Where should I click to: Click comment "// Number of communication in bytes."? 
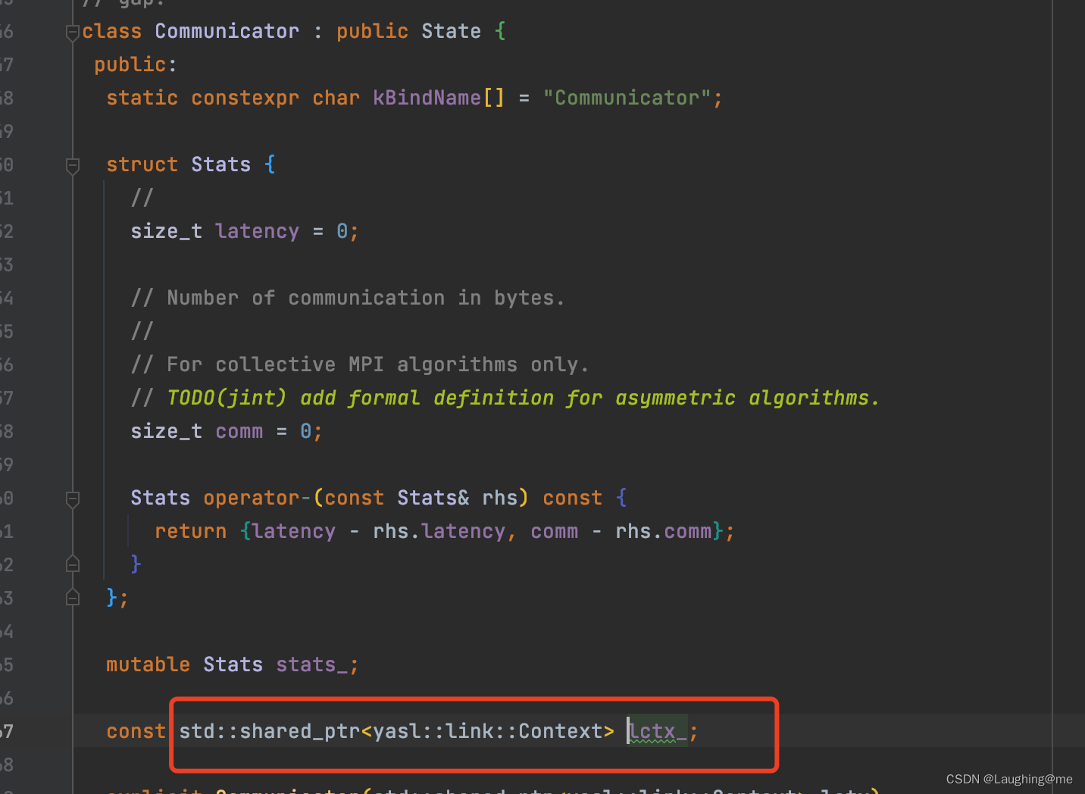click(x=348, y=298)
